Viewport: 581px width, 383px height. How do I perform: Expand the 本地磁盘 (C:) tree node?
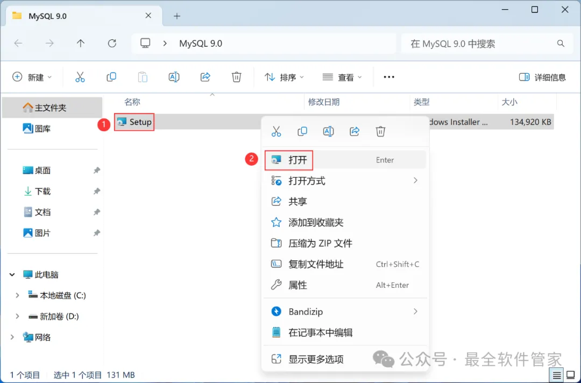(x=17, y=295)
